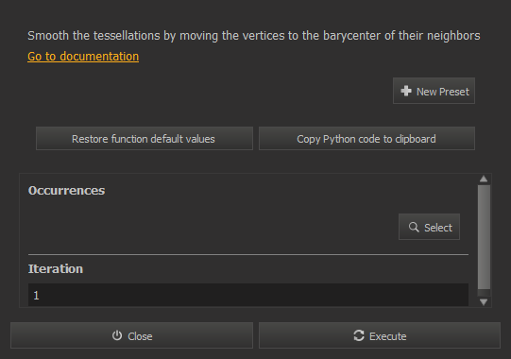Select the Iteration parameter heading
The image size is (511, 359).
tap(56, 269)
